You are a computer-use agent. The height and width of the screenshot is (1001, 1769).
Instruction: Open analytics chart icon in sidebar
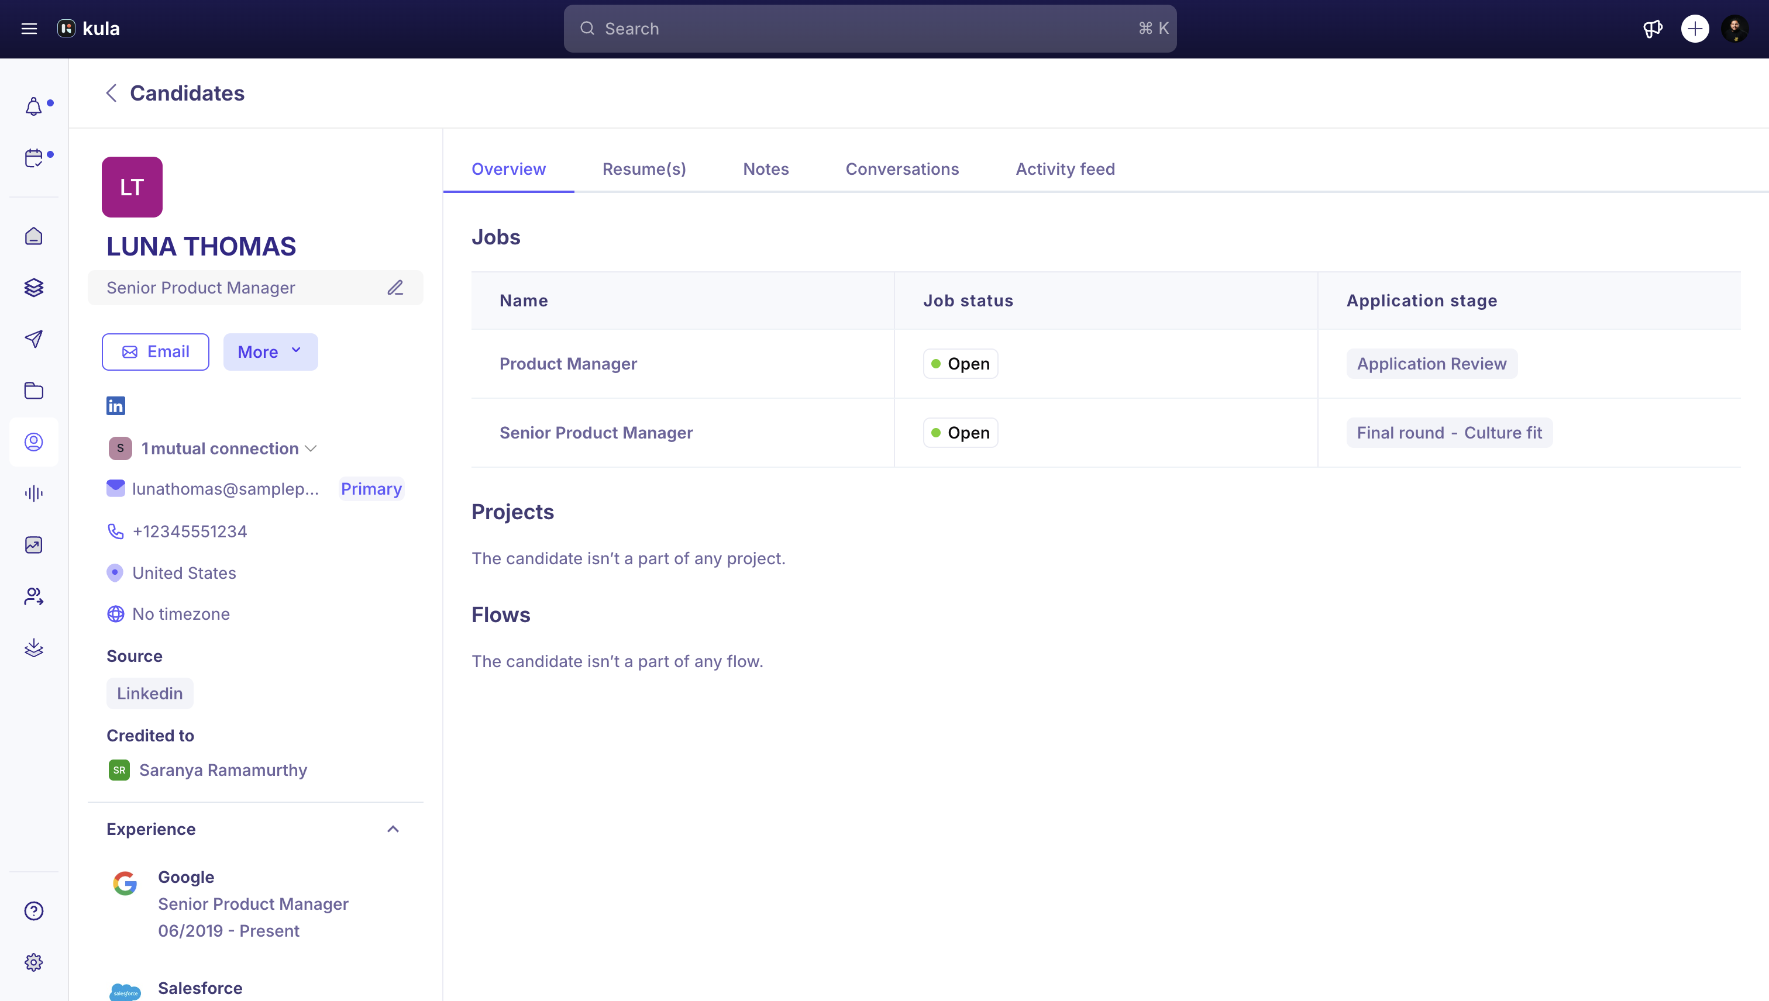tap(34, 545)
